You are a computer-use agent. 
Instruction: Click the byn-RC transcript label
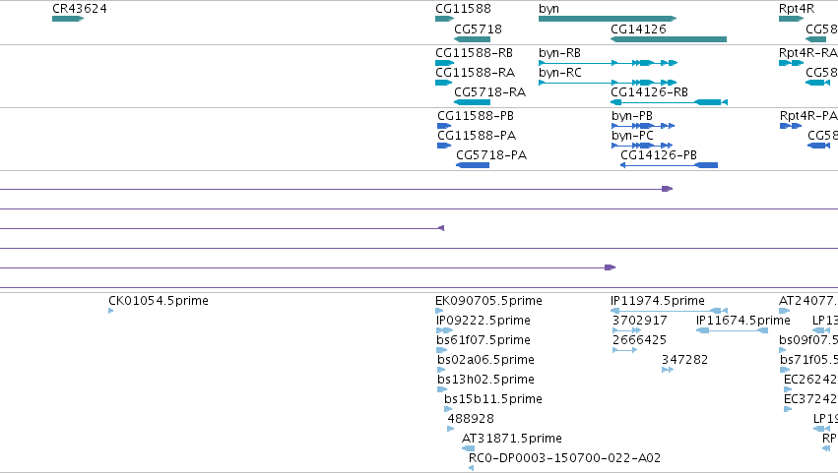pos(559,73)
